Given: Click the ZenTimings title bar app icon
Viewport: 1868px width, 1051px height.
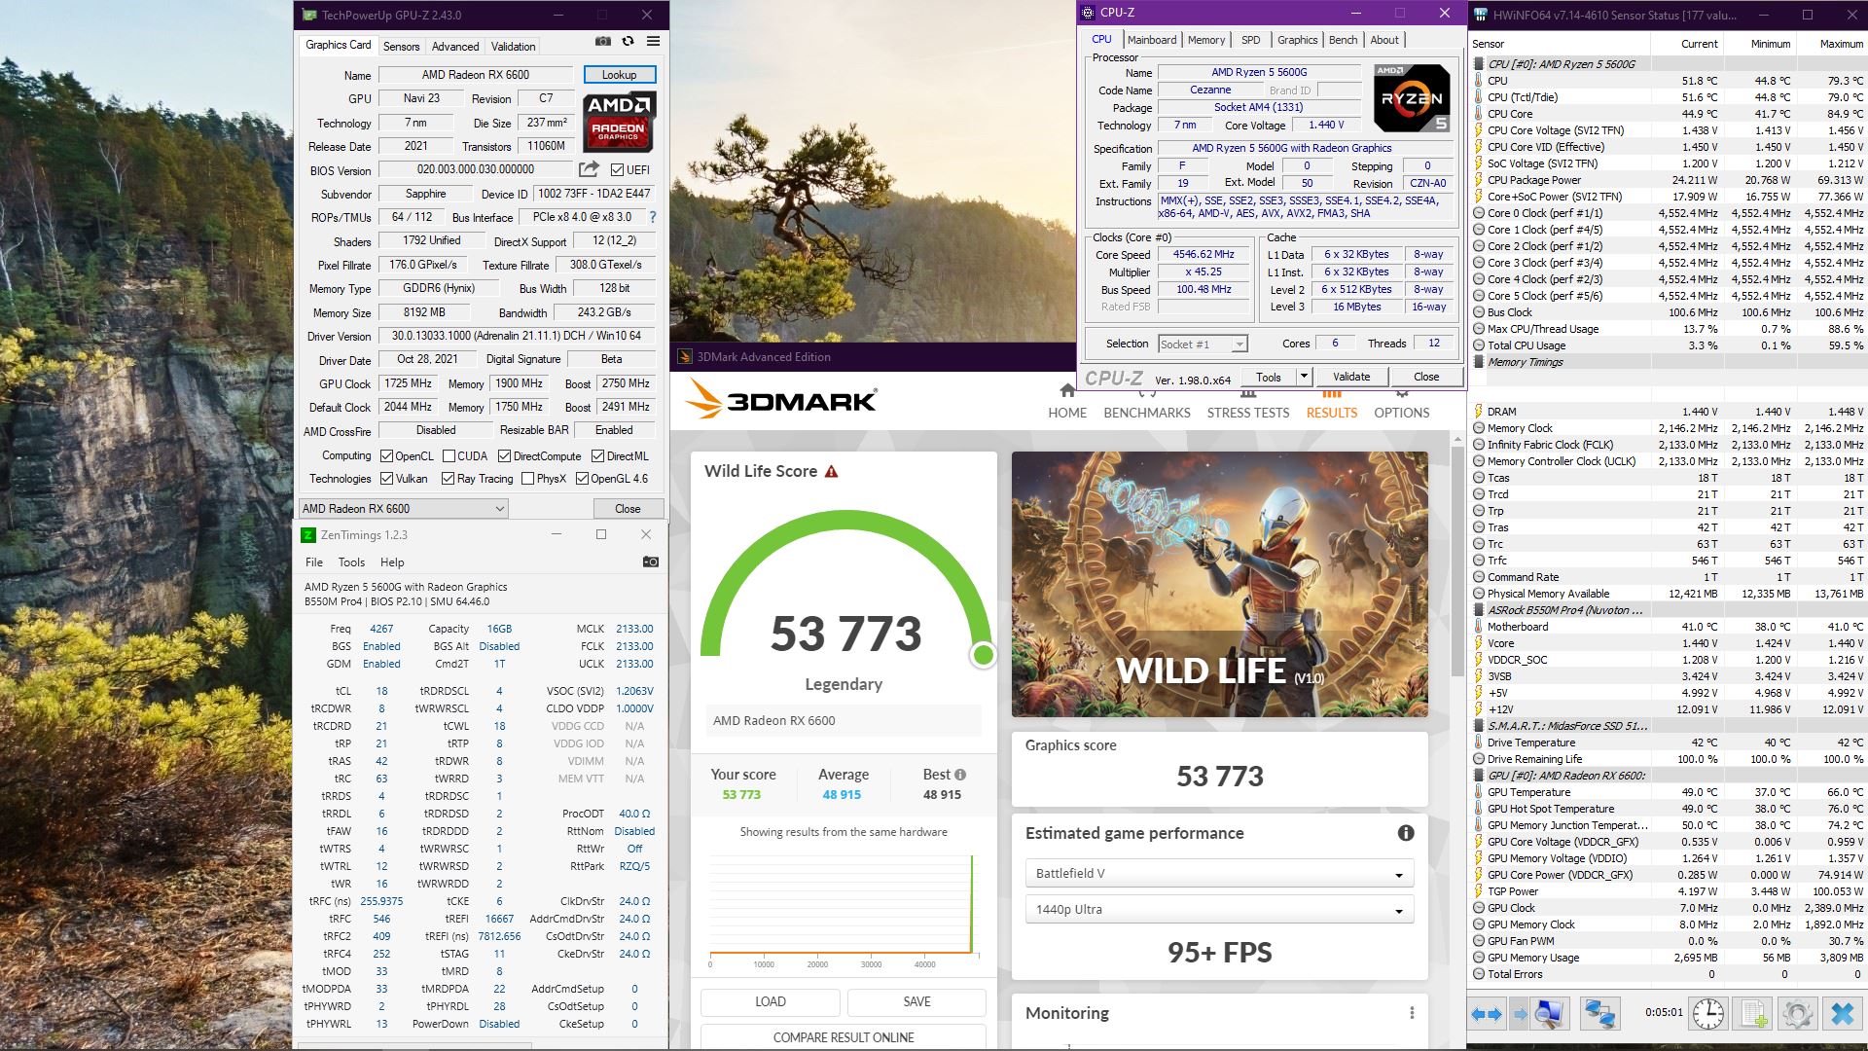Looking at the screenshot, I should (308, 534).
